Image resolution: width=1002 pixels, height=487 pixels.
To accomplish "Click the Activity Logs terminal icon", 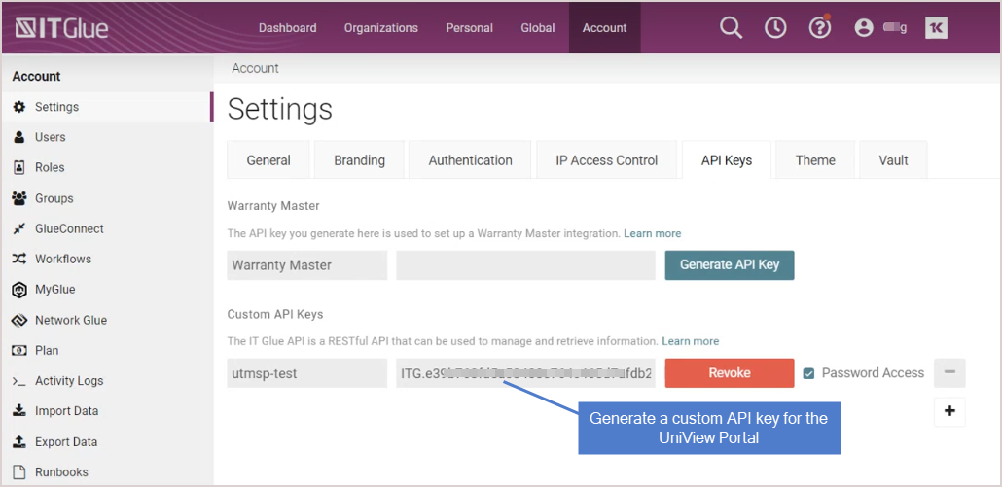I will (x=19, y=381).
